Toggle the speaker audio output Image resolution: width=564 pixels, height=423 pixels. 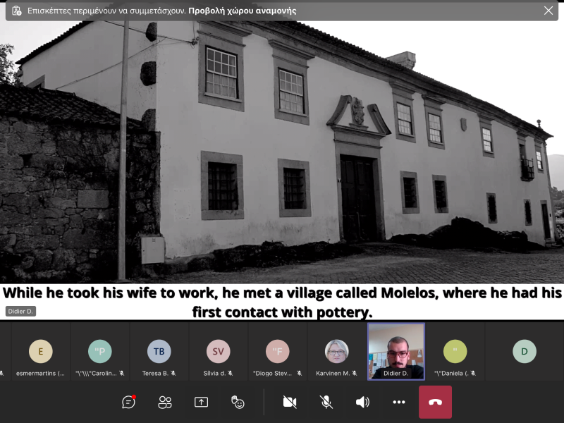(362, 402)
